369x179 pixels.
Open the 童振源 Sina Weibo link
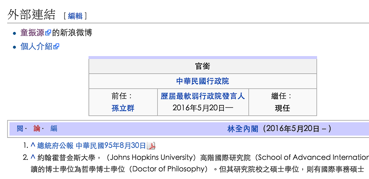32,33
